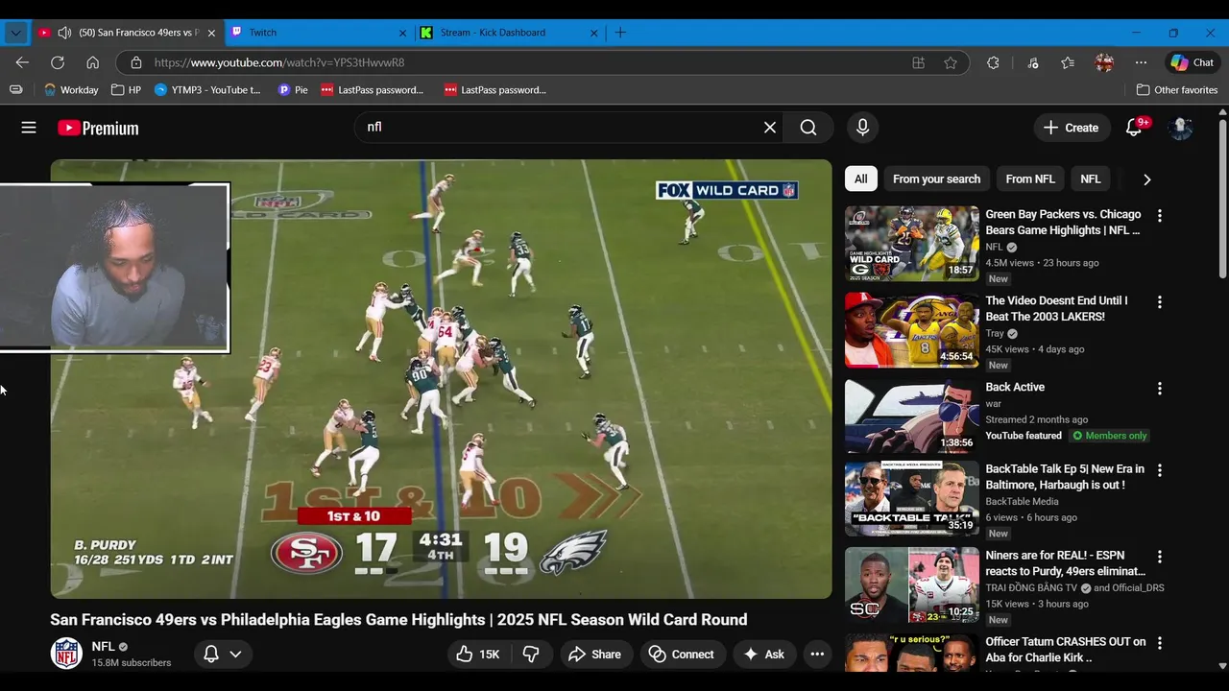Ask about this video
The width and height of the screenshot is (1229, 691).
[764, 655]
